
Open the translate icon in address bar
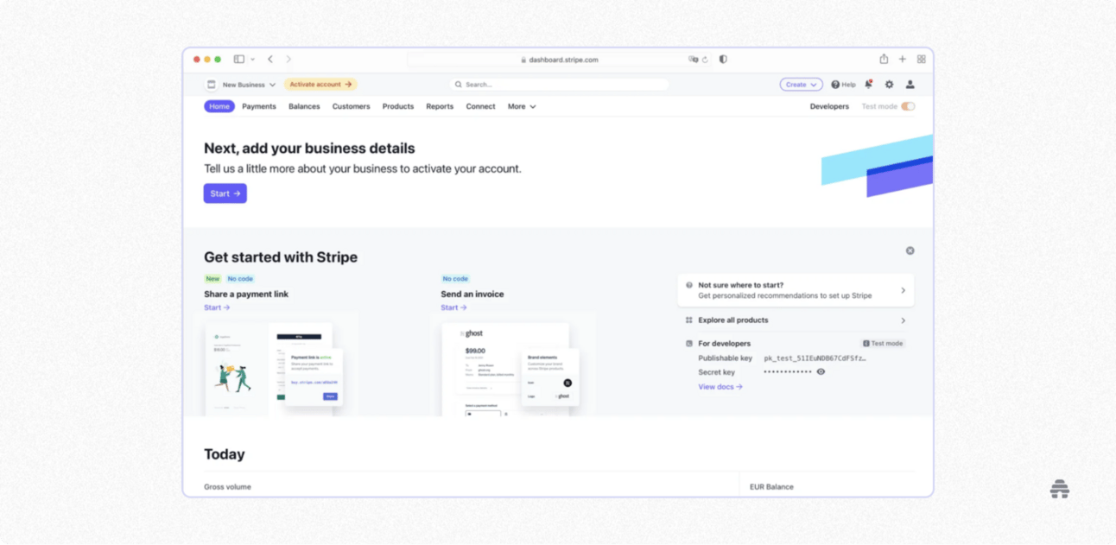(x=693, y=60)
